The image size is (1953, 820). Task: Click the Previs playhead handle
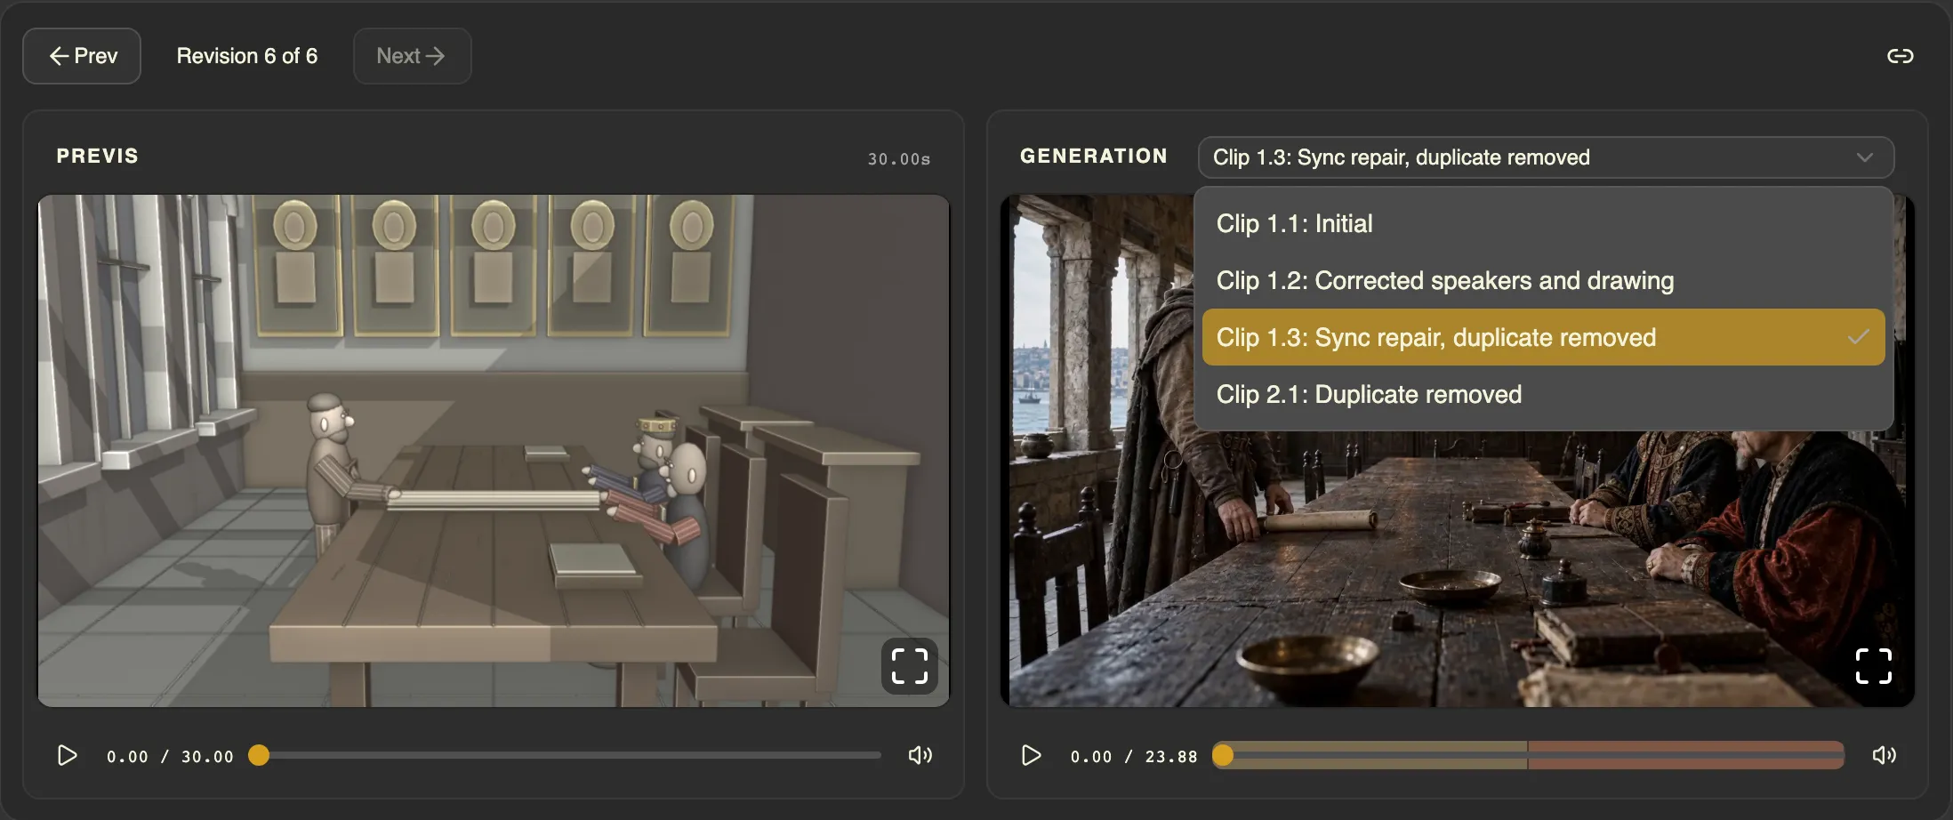(259, 755)
